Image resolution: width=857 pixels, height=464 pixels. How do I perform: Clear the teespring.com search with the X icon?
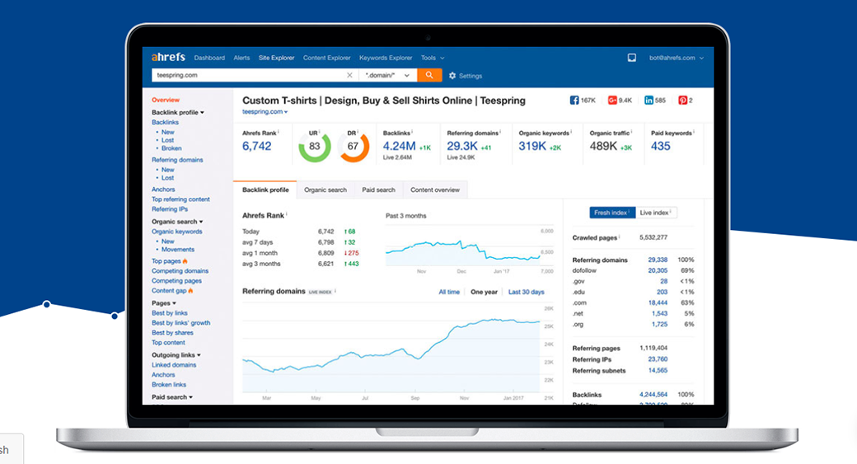tap(349, 75)
